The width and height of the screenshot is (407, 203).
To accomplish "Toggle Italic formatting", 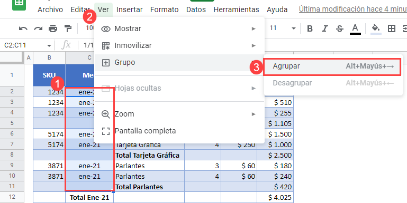I will (x=324, y=28).
